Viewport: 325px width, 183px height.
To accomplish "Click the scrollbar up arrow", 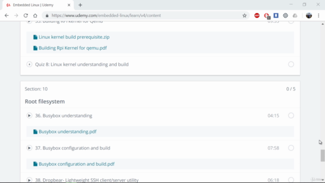I will point(322,24).
